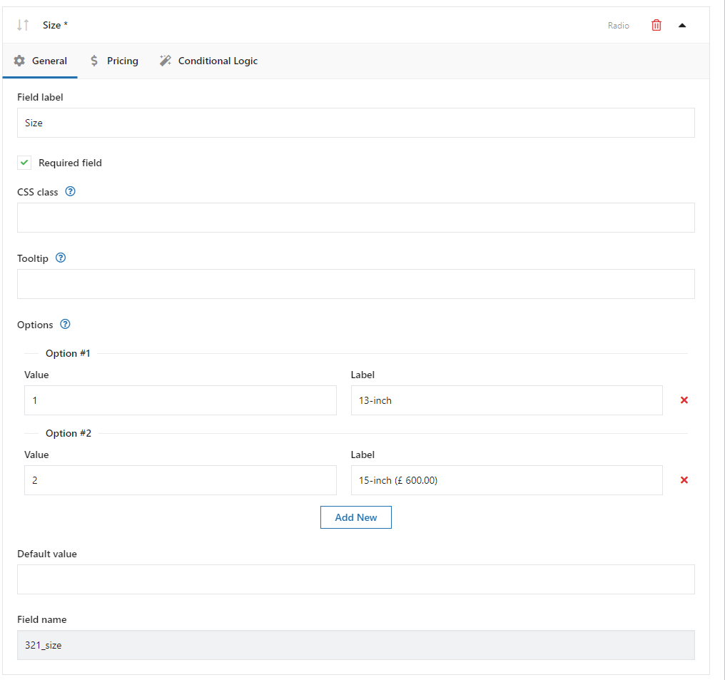Click the sort/reorder arrows icon beside Size
This screenshot has height=680, width=725.
tap(23, 25)
